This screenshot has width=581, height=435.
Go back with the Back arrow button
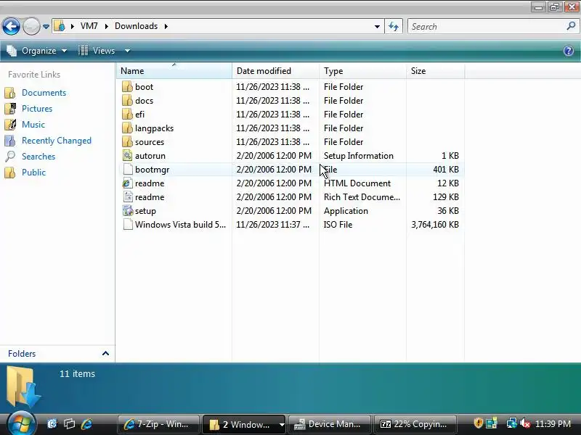point(11,27)
